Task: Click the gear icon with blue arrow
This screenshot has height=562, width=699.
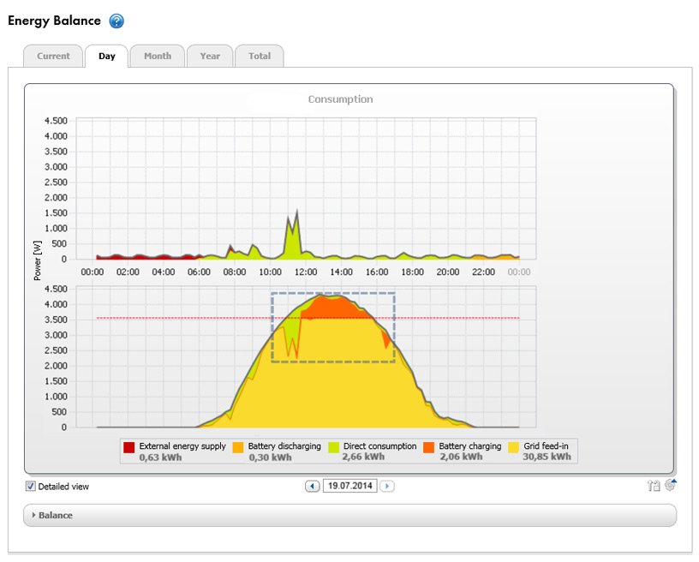Action: click(x=670, y=484)
